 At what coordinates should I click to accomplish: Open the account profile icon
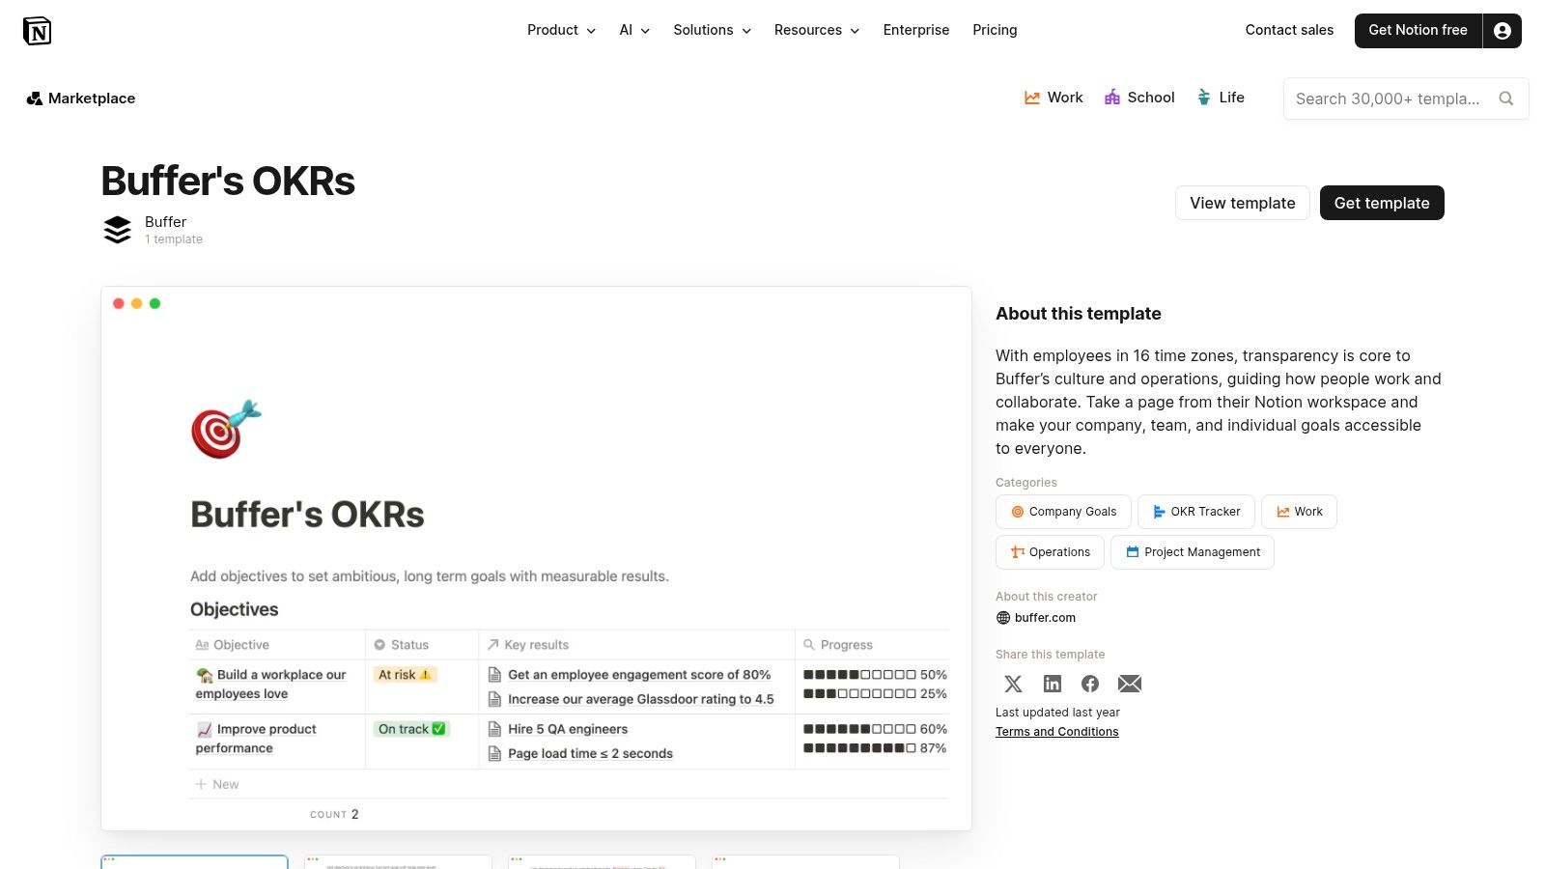pos(1502,31)
